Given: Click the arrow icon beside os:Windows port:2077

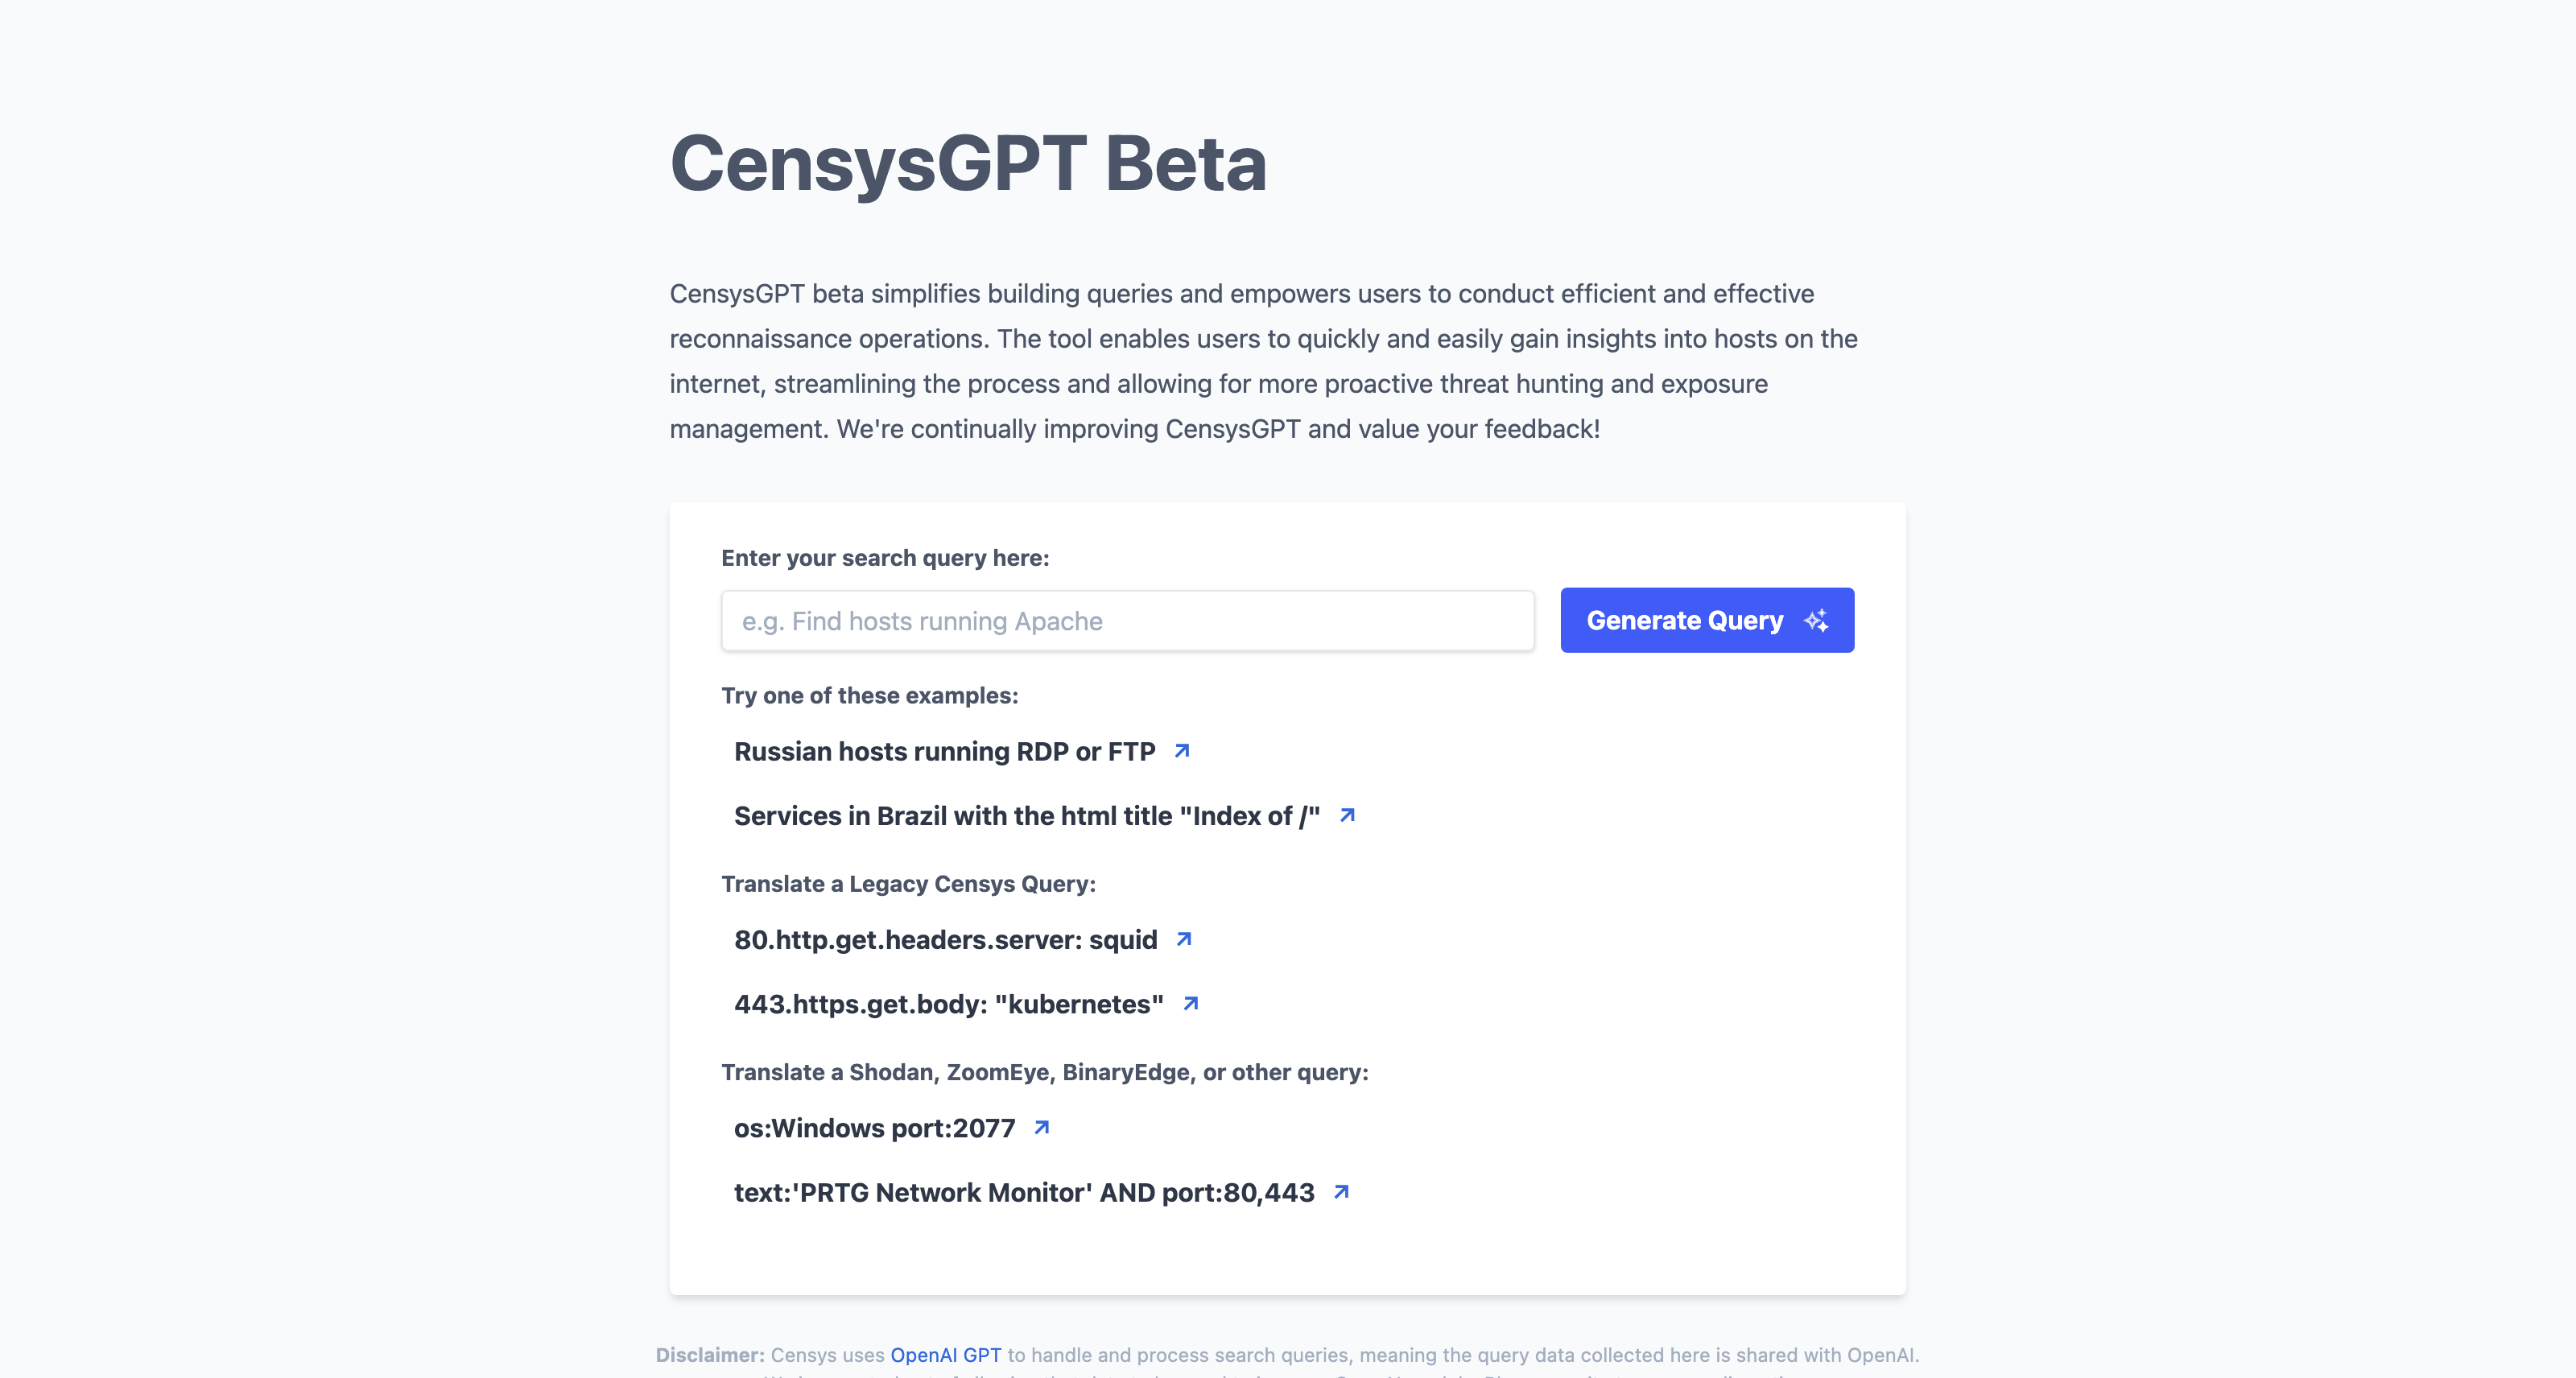Looking at the screenshot, I should [x=1041, y=1127].
